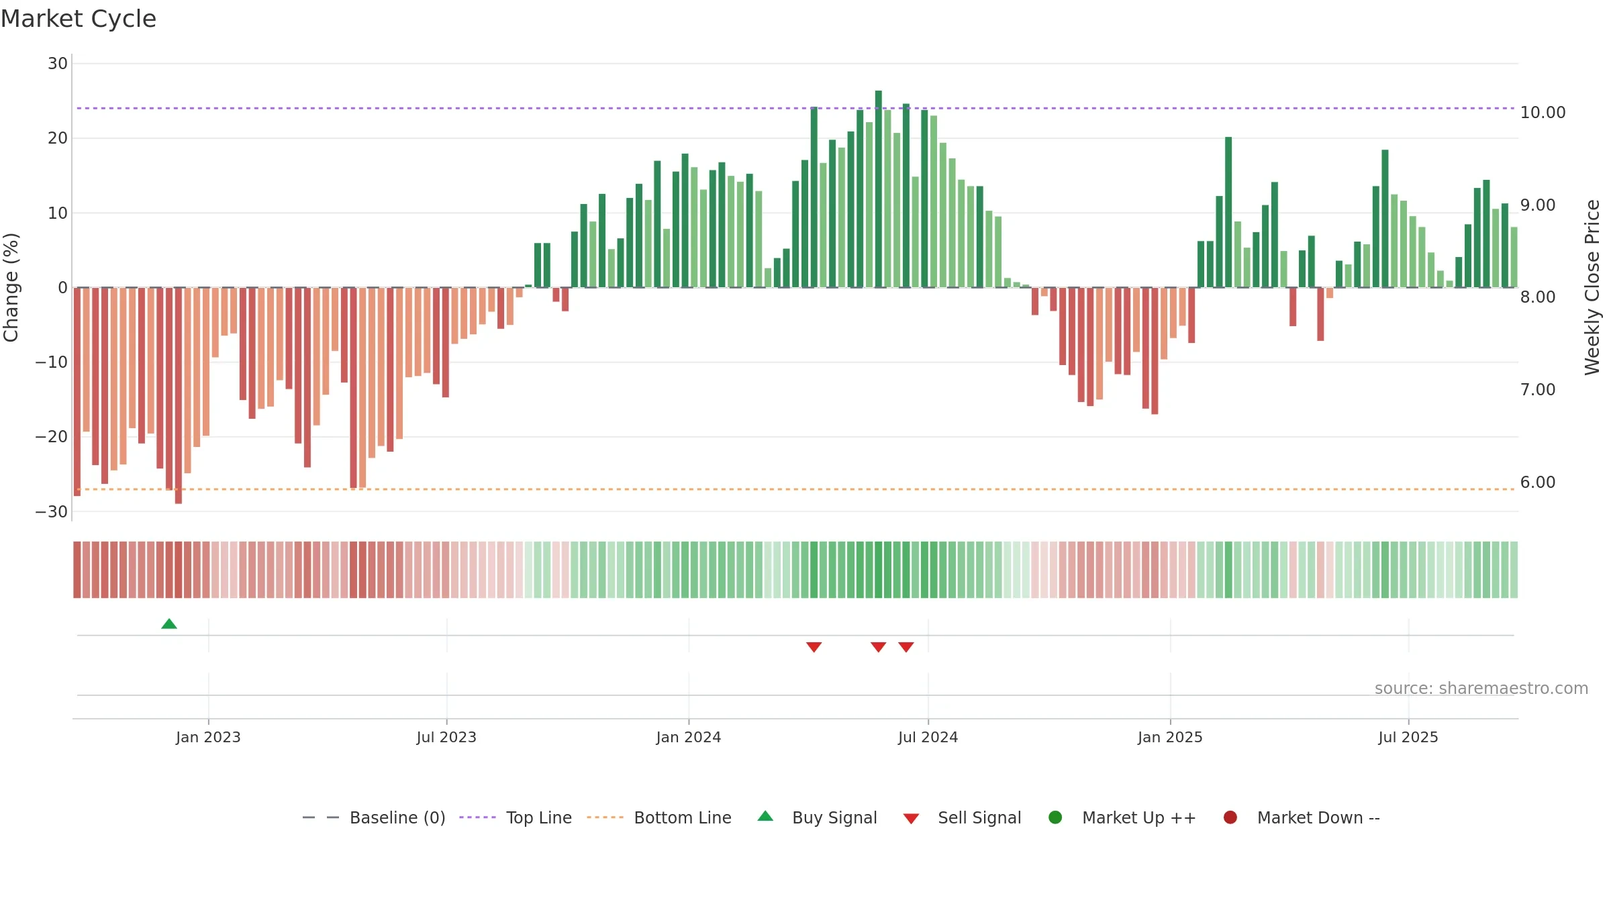Toggle the Market Down -- legend entry
Viewport: 1611px width, 906px height.
tap(1302, 817)
